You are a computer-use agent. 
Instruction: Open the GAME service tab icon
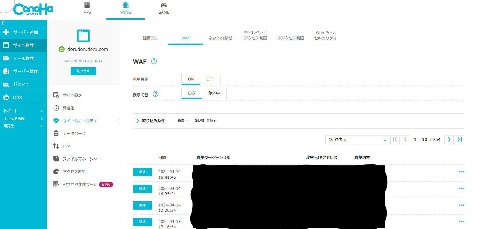[163, 5]
